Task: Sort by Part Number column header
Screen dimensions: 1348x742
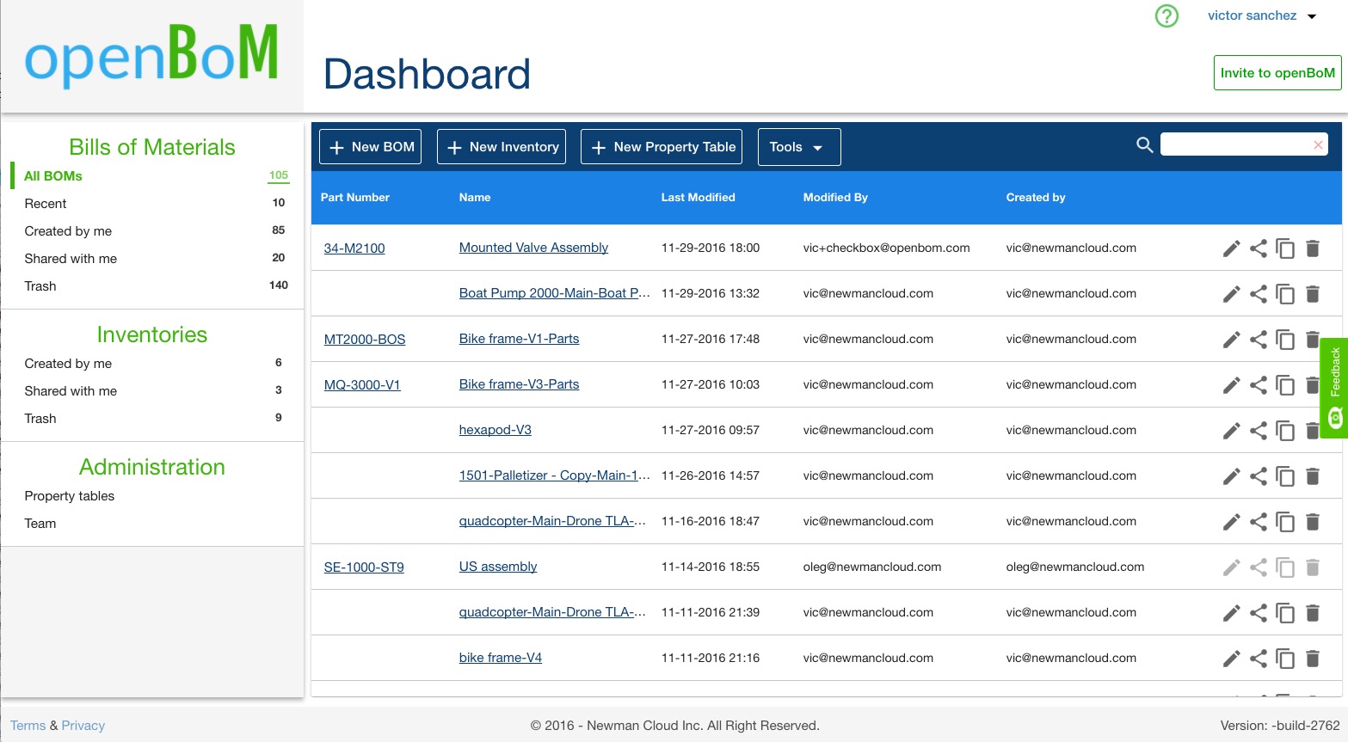Action: [x=355, y=198]
